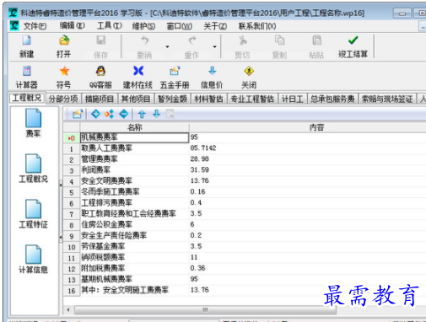
Task: Select the 工程特征 sidebar document icon
Action: (33, 209)
